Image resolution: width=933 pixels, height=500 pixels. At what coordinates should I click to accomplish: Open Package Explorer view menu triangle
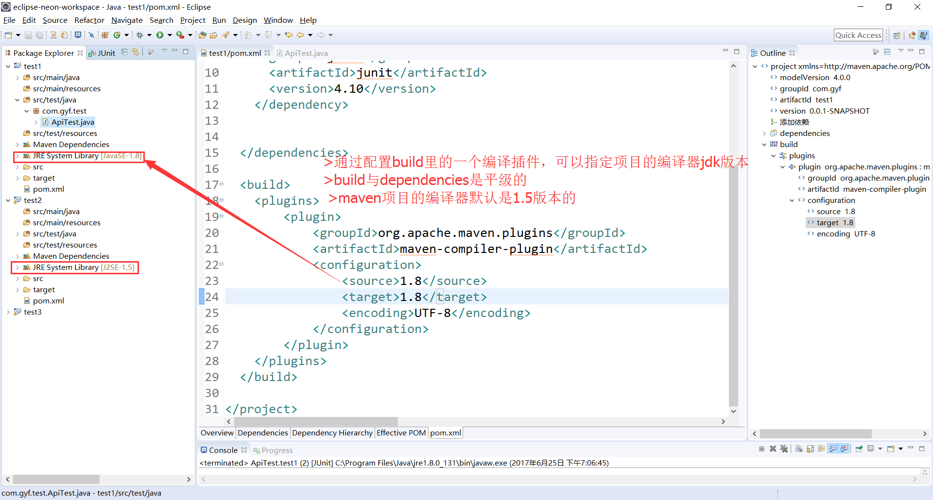[165, 51]
